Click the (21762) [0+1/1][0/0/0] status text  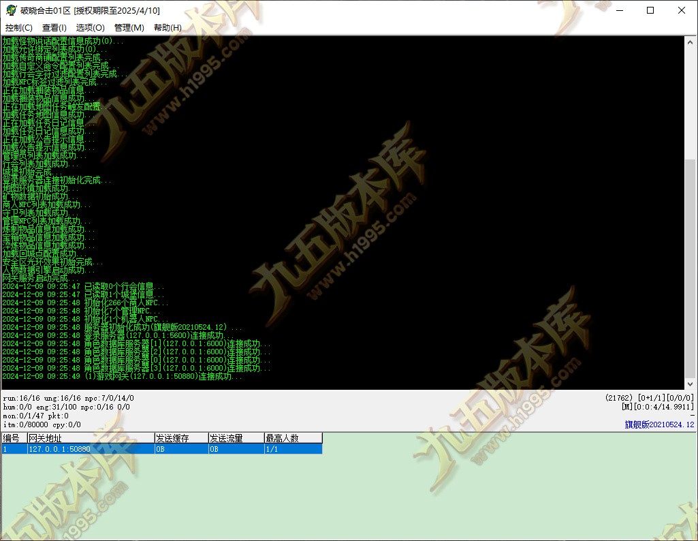tap(650, 398)
